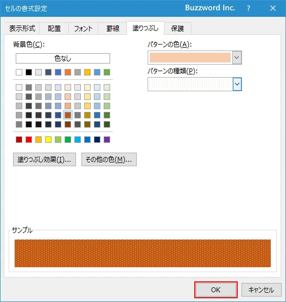Open 塗りつぶし効果 dialog

pyautogui.click(x=45, y=160)
